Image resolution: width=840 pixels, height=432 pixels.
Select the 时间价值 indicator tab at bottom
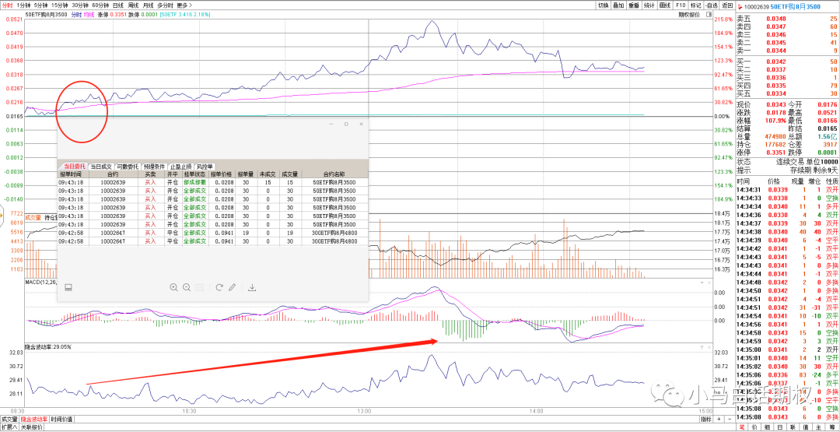pyautogui.click(x=61, y=419)
